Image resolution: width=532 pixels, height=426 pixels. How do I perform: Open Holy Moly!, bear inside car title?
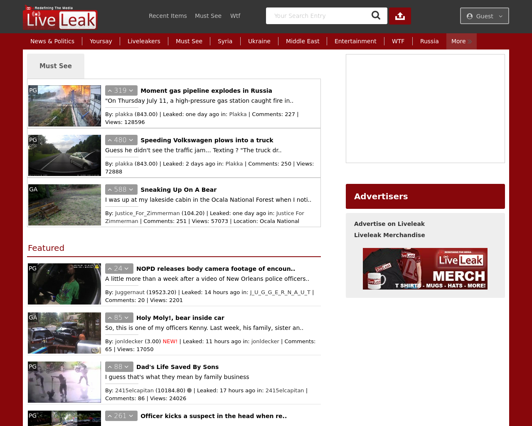coord(180,318)
